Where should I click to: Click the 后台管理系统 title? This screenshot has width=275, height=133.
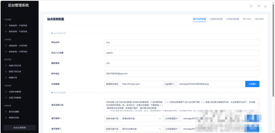coord(18,5)
